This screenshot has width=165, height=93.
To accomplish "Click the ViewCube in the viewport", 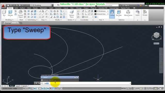I will tap(156, 35).
